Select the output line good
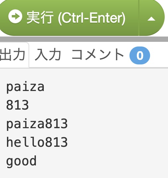 [21, 161]
